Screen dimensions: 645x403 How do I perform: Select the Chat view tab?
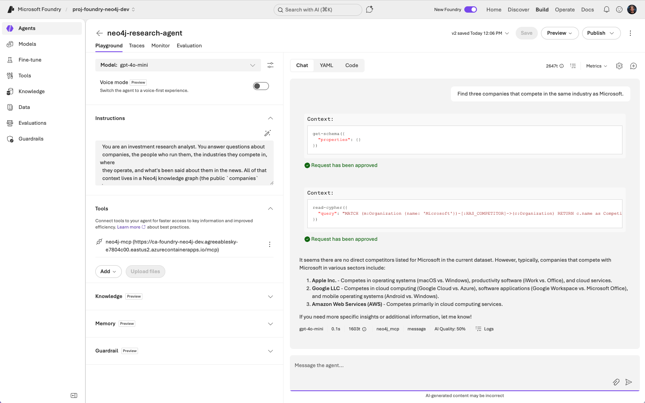[x=302, y=66]
